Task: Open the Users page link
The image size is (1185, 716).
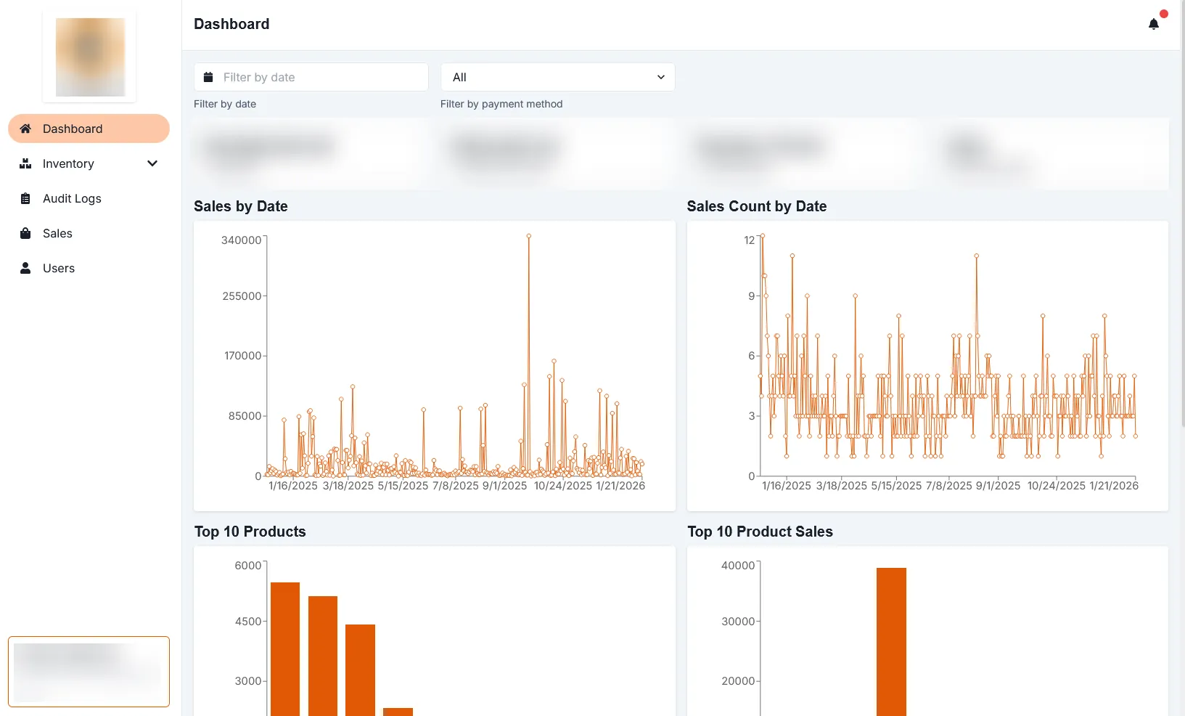Action: (89, 268)
